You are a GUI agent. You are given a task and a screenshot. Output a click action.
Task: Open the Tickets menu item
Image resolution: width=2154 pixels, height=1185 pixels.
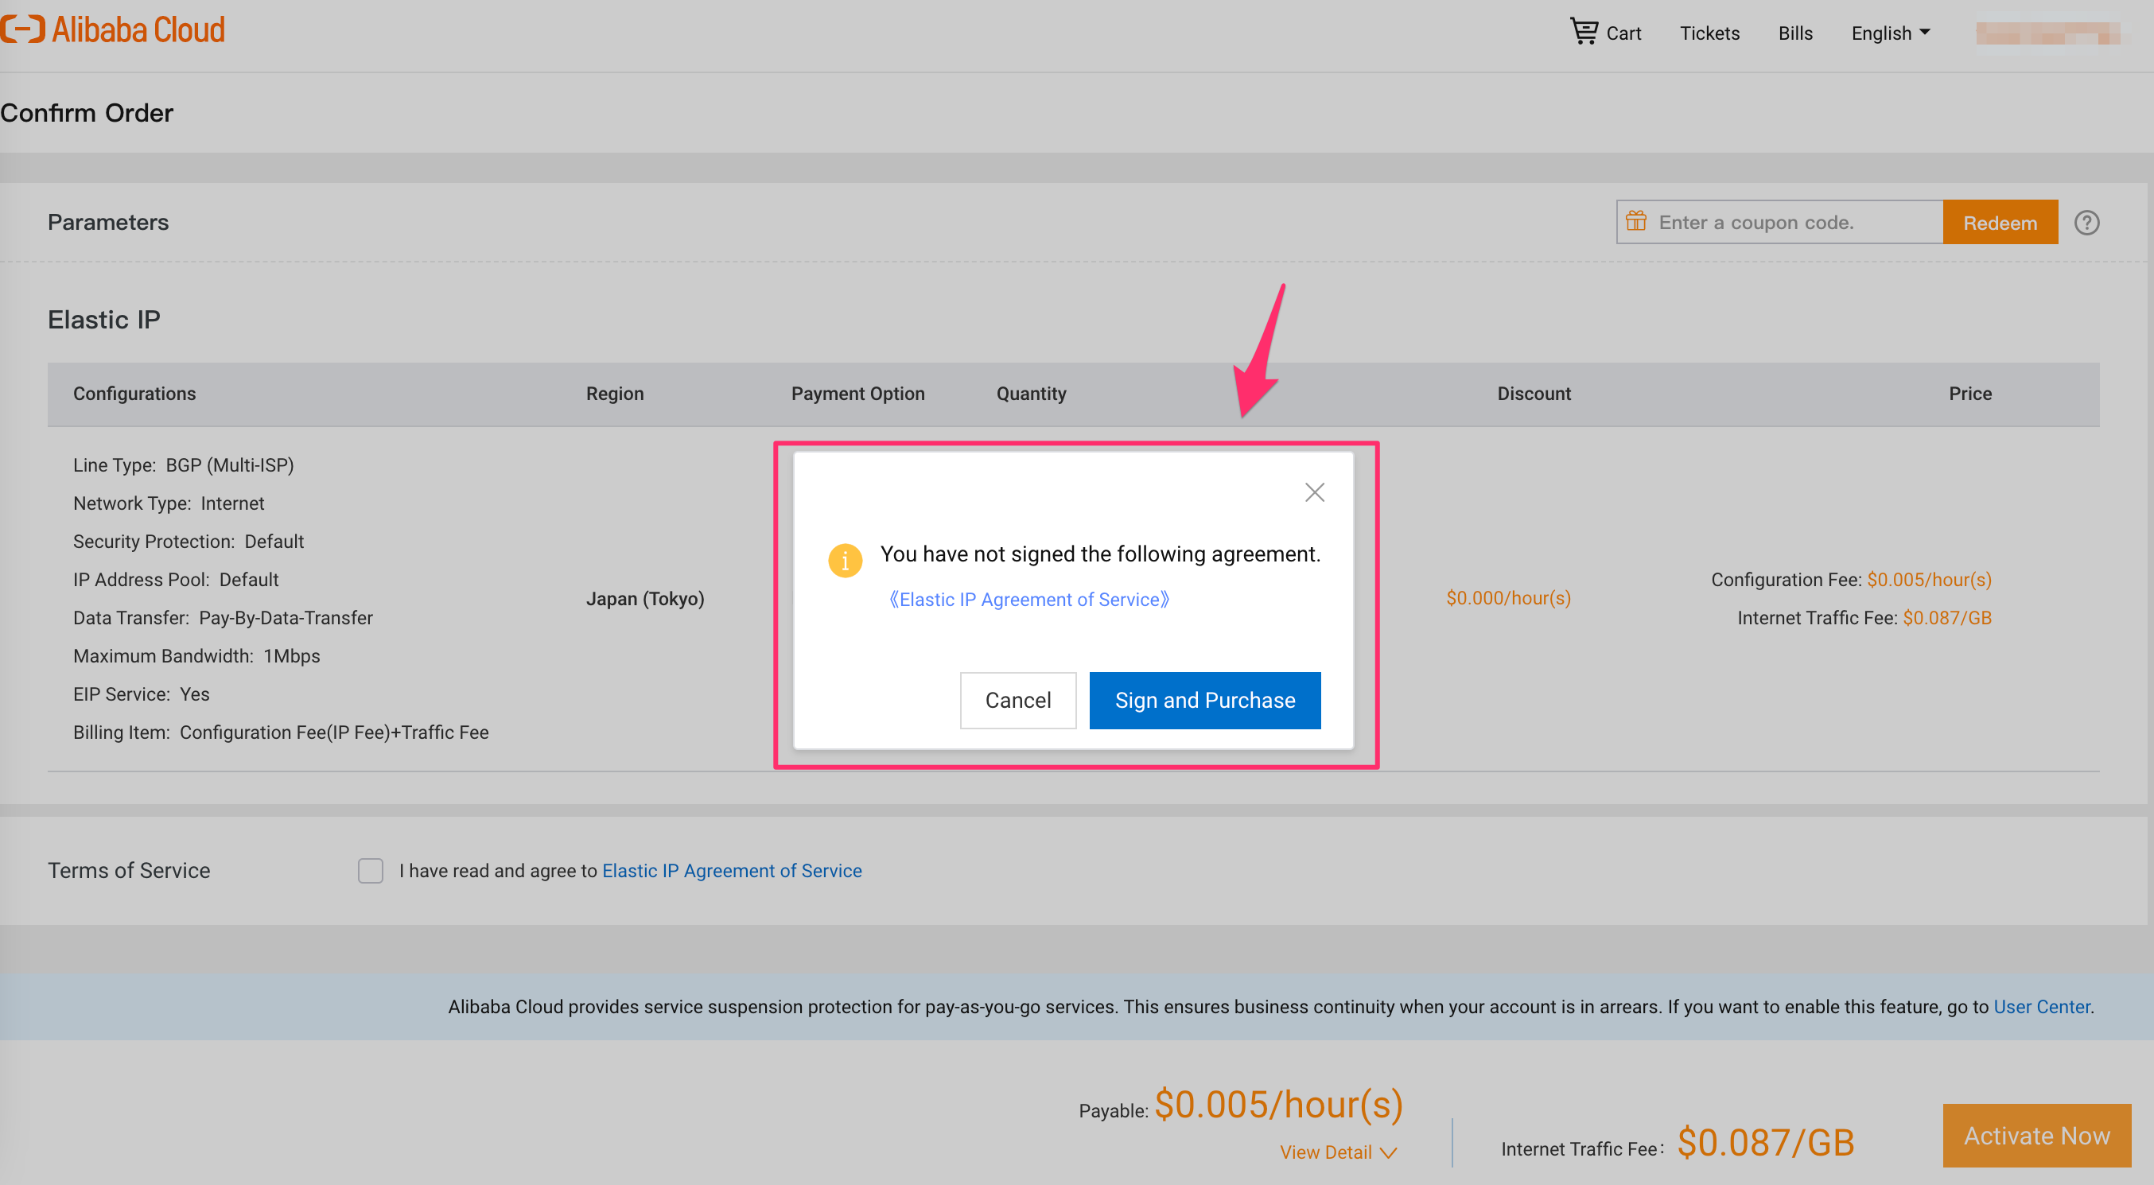click(x=1709, y=33)
